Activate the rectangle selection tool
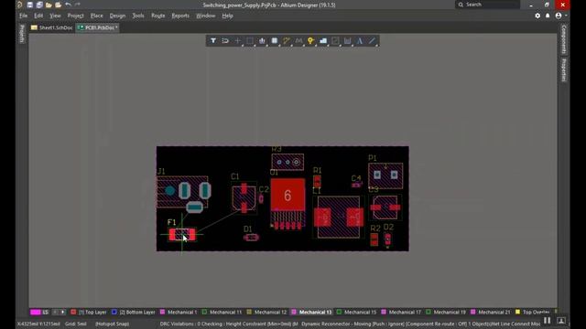Screen dimensions: 586x329 click(250, 40)
